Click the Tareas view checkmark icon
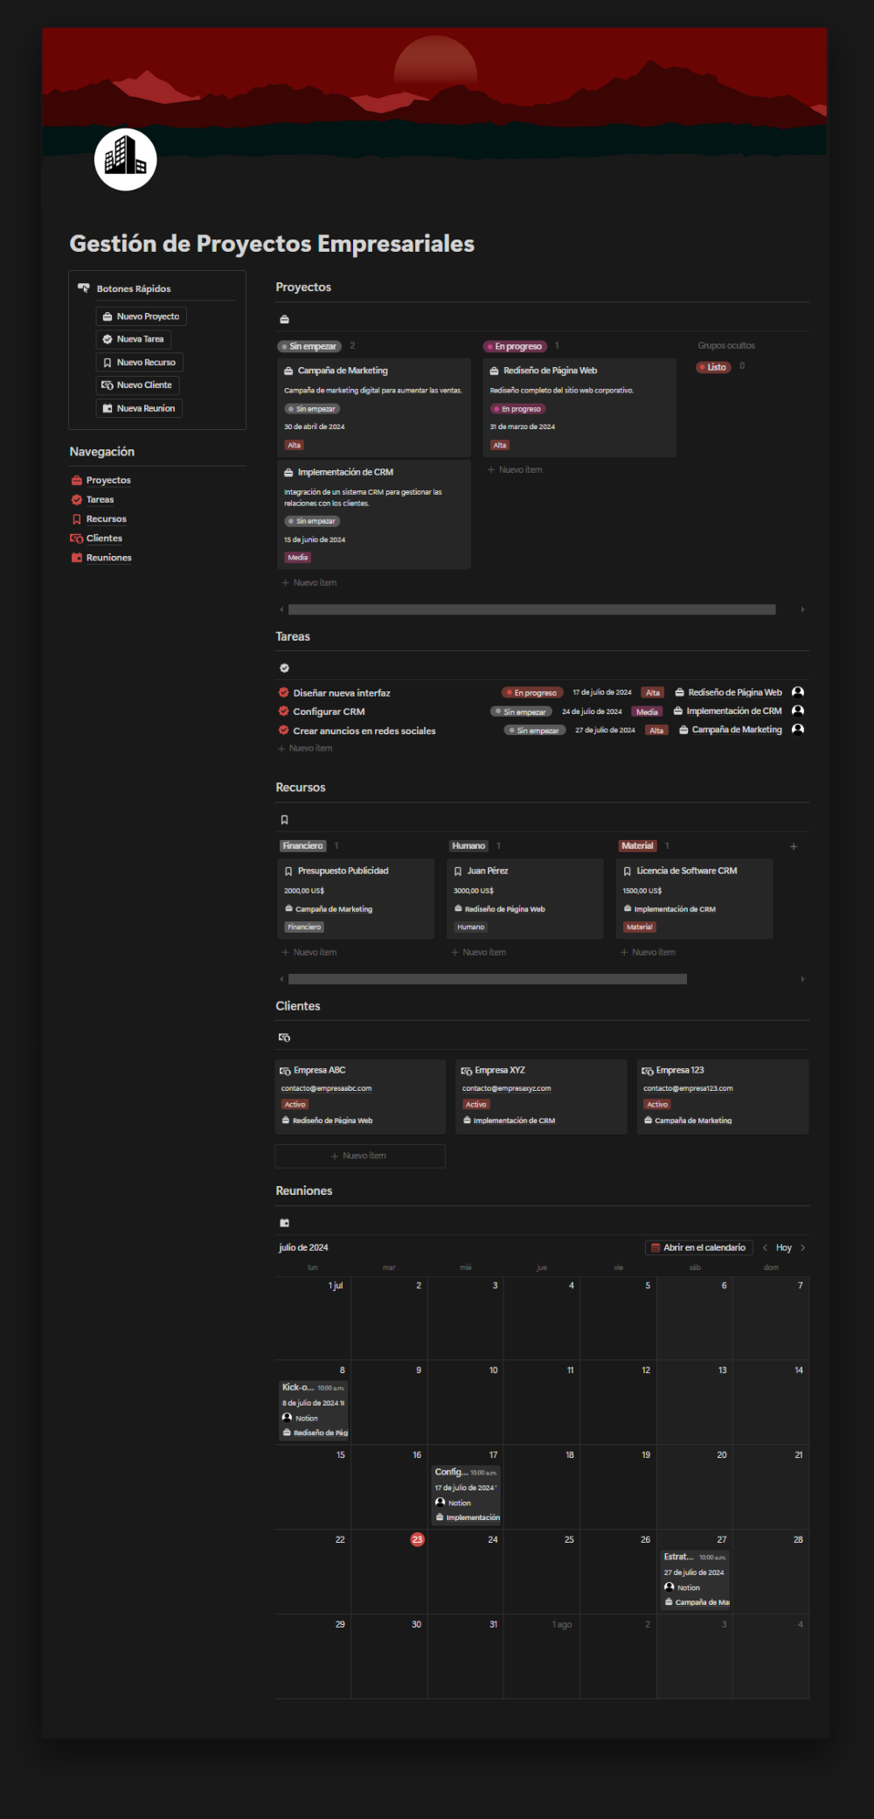Viewport: 874px width, 1819px height. (284, 668)
